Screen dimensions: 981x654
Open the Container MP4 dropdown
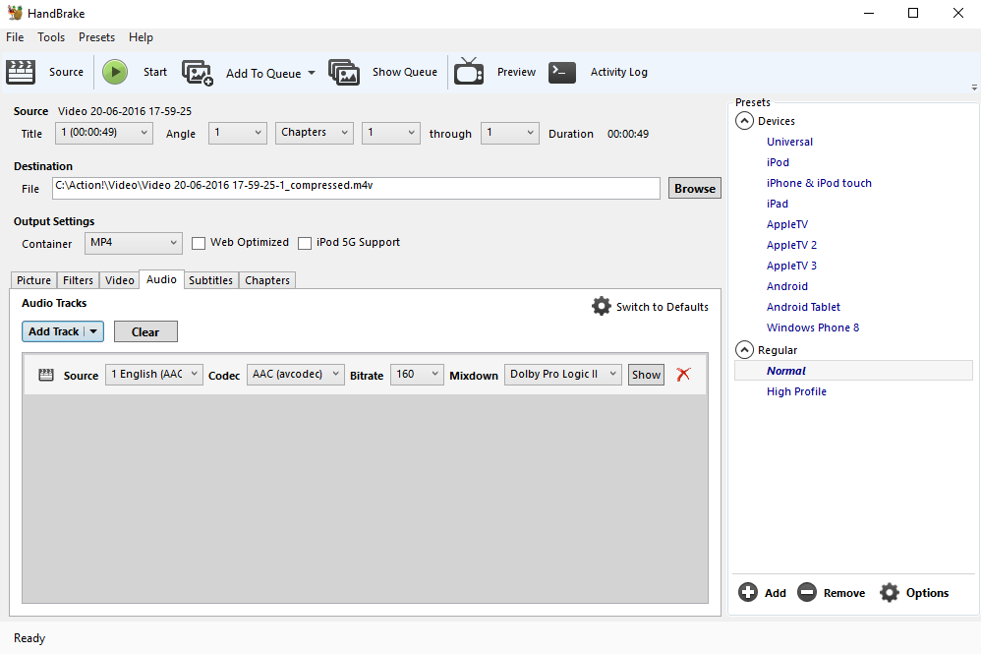point(134,243)
